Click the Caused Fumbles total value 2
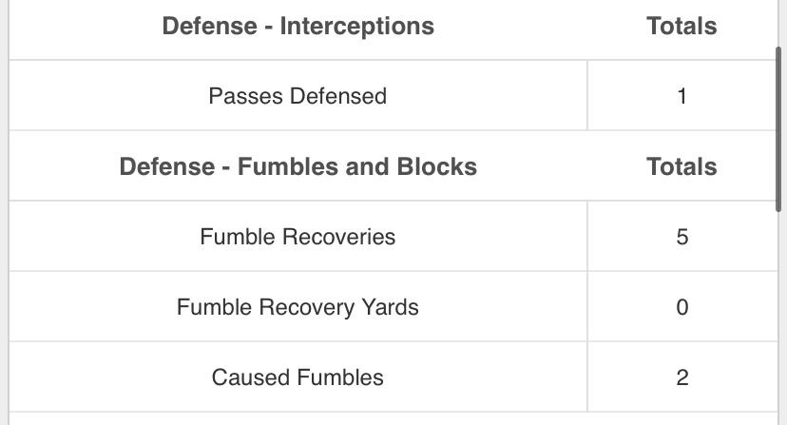 point(681,377)
